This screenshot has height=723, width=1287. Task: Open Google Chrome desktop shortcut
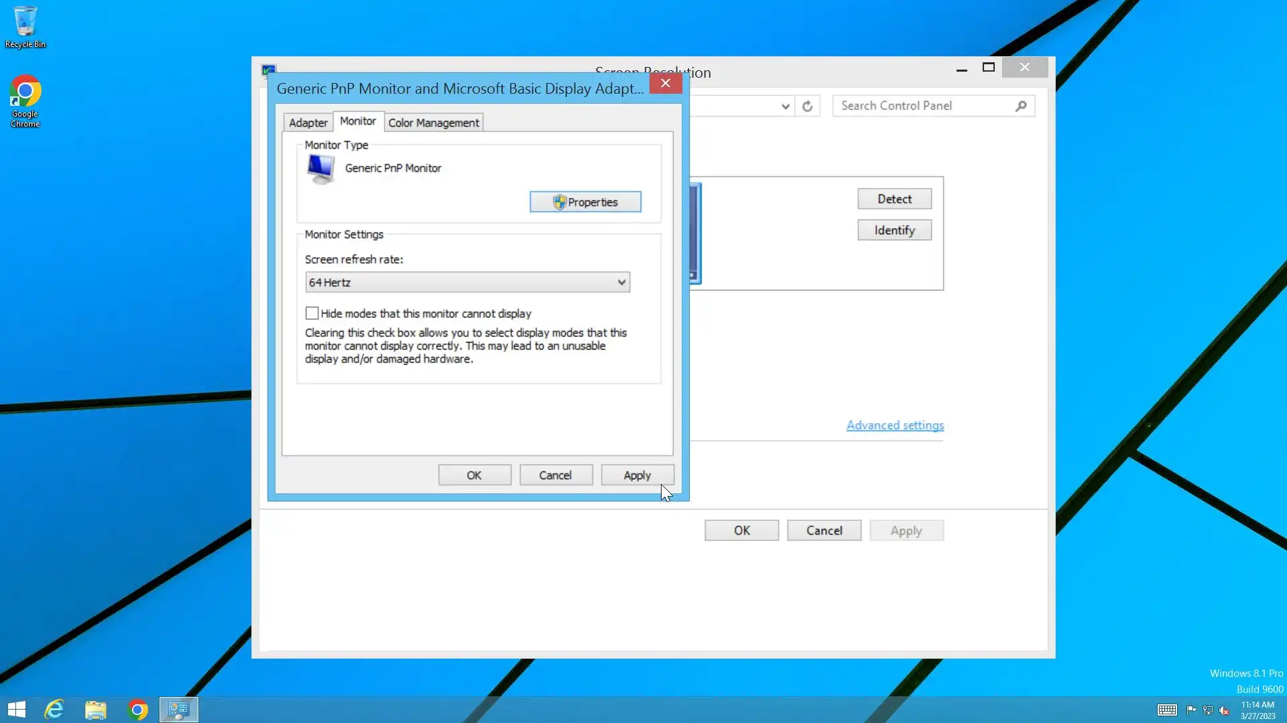[x=25, y=100]
